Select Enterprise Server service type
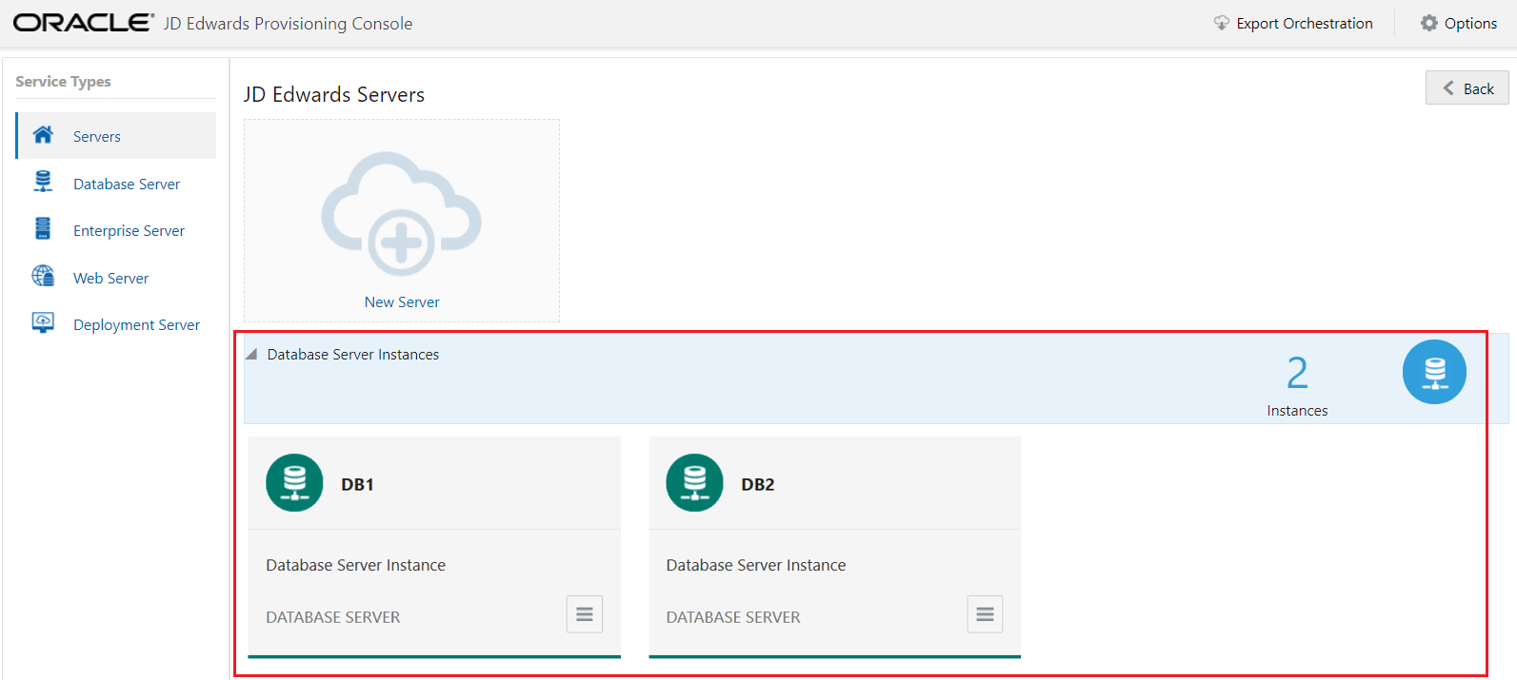This screenshot has width=1517, height=680. (129, 231)
